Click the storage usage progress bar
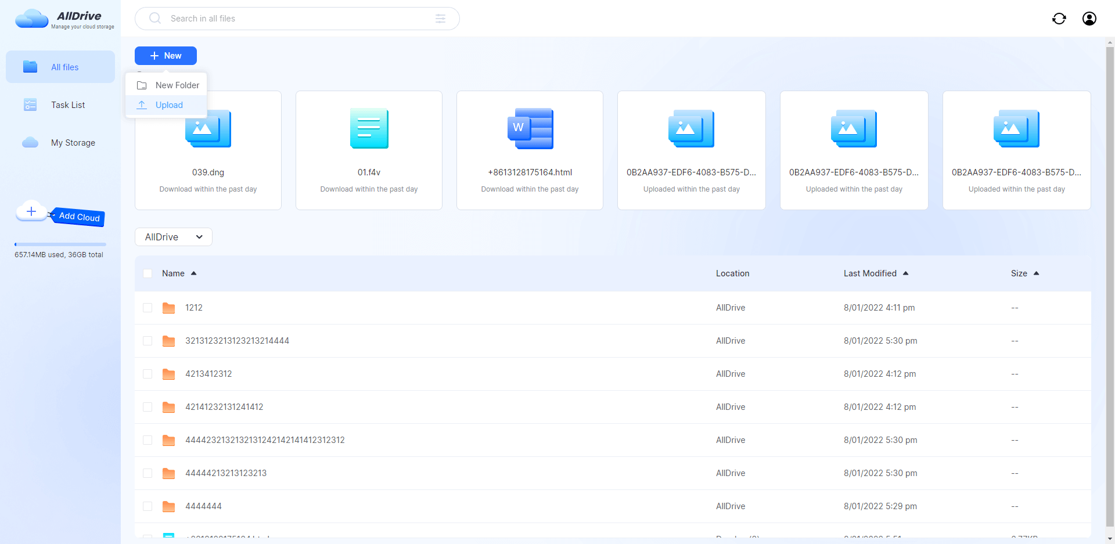The width and height of the screenshot is (1115, 544). point(60,244)
